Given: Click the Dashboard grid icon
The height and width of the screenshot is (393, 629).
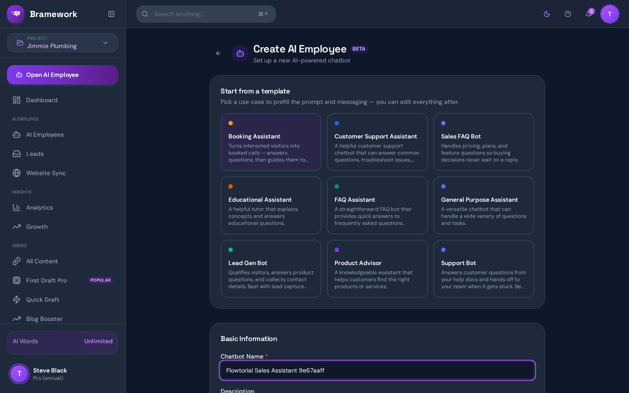Looking at the screenshot, I should click(17, 100).
